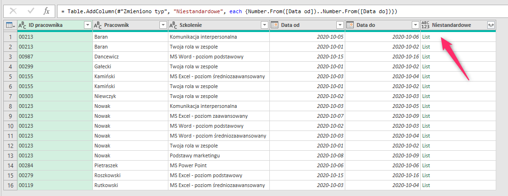Open the Szkolenie column filter dropdown
508x196 pixels.
click(265, 25)
